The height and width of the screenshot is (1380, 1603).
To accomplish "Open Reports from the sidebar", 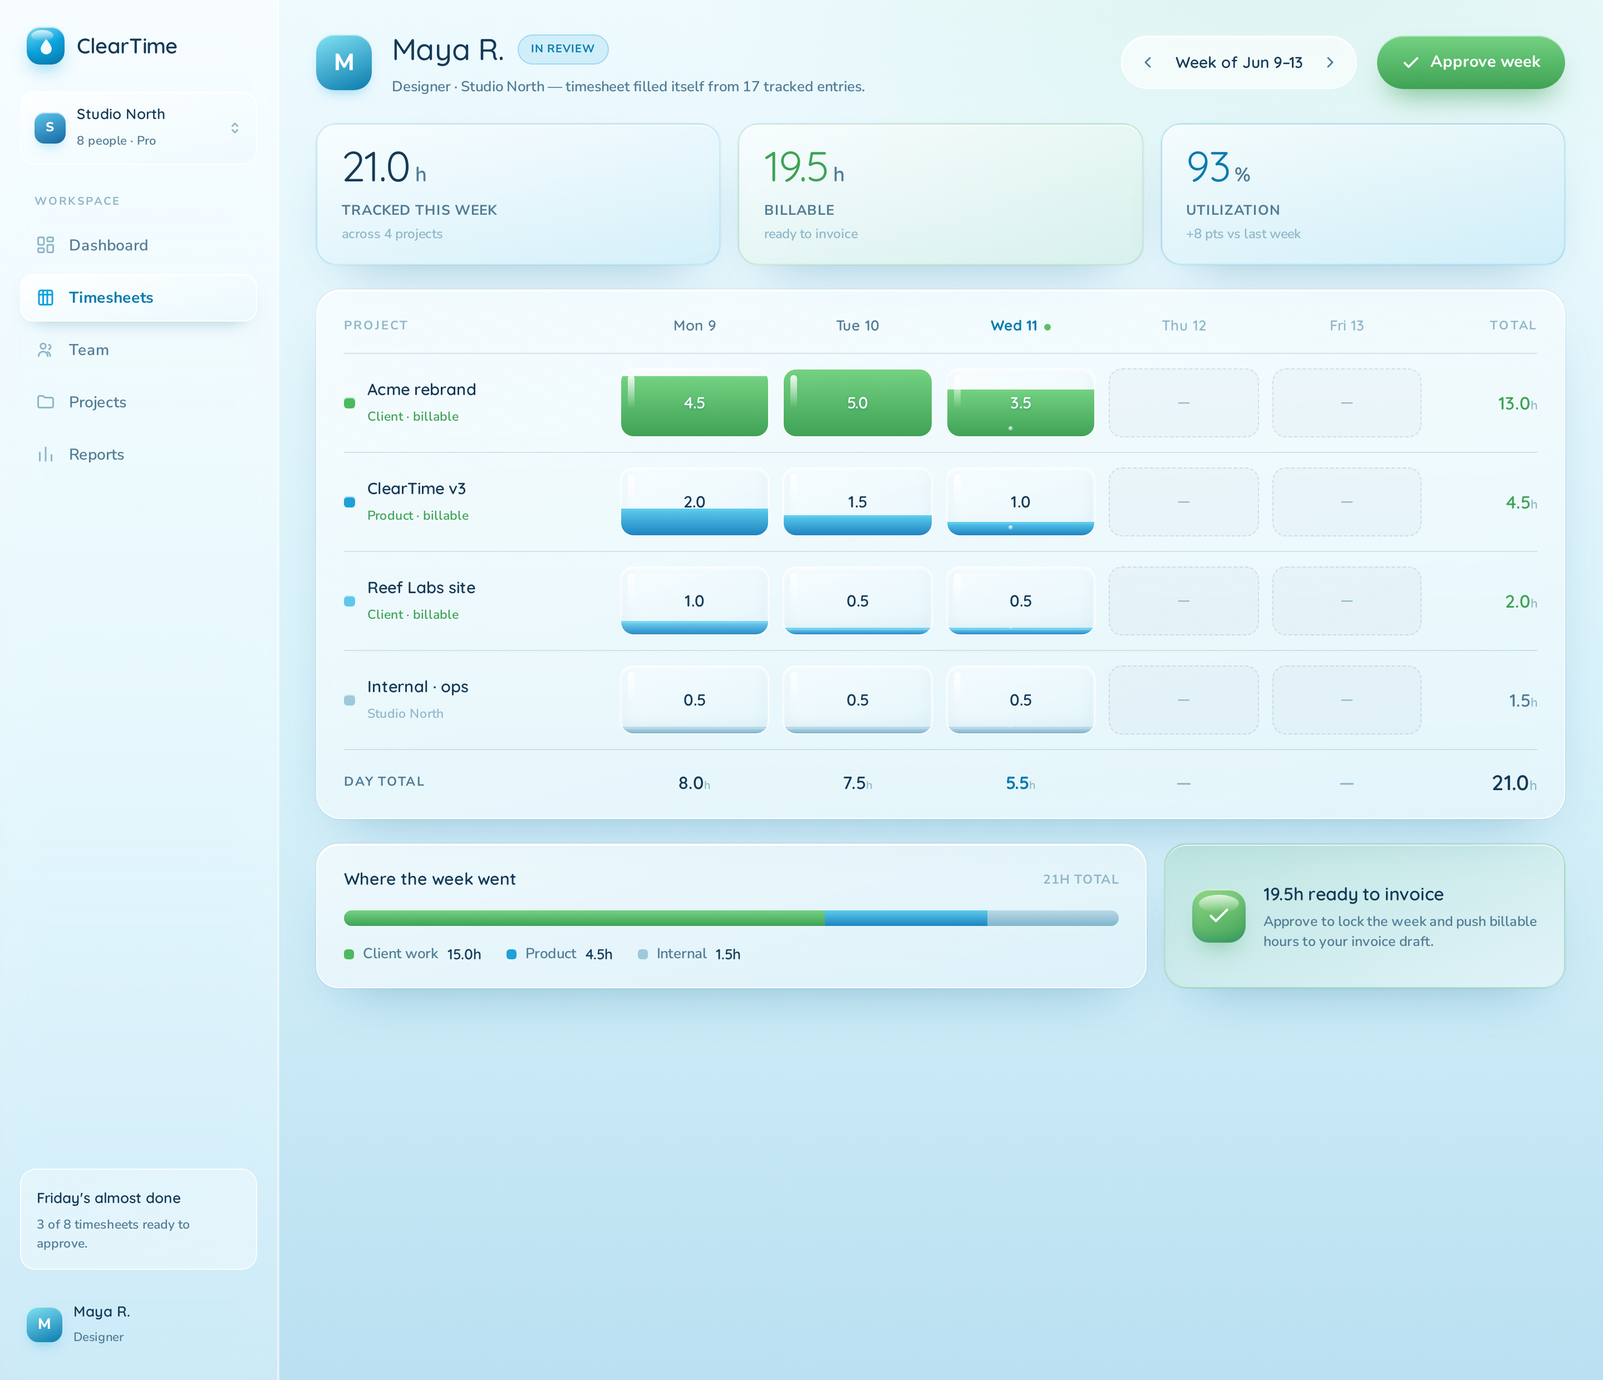I will pos(139,455).
